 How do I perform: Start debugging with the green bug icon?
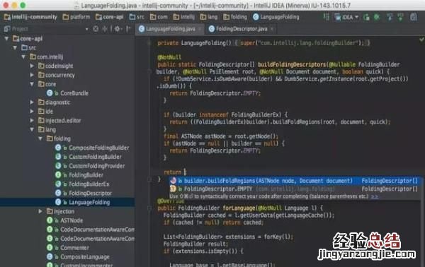(x=377, y=17)
